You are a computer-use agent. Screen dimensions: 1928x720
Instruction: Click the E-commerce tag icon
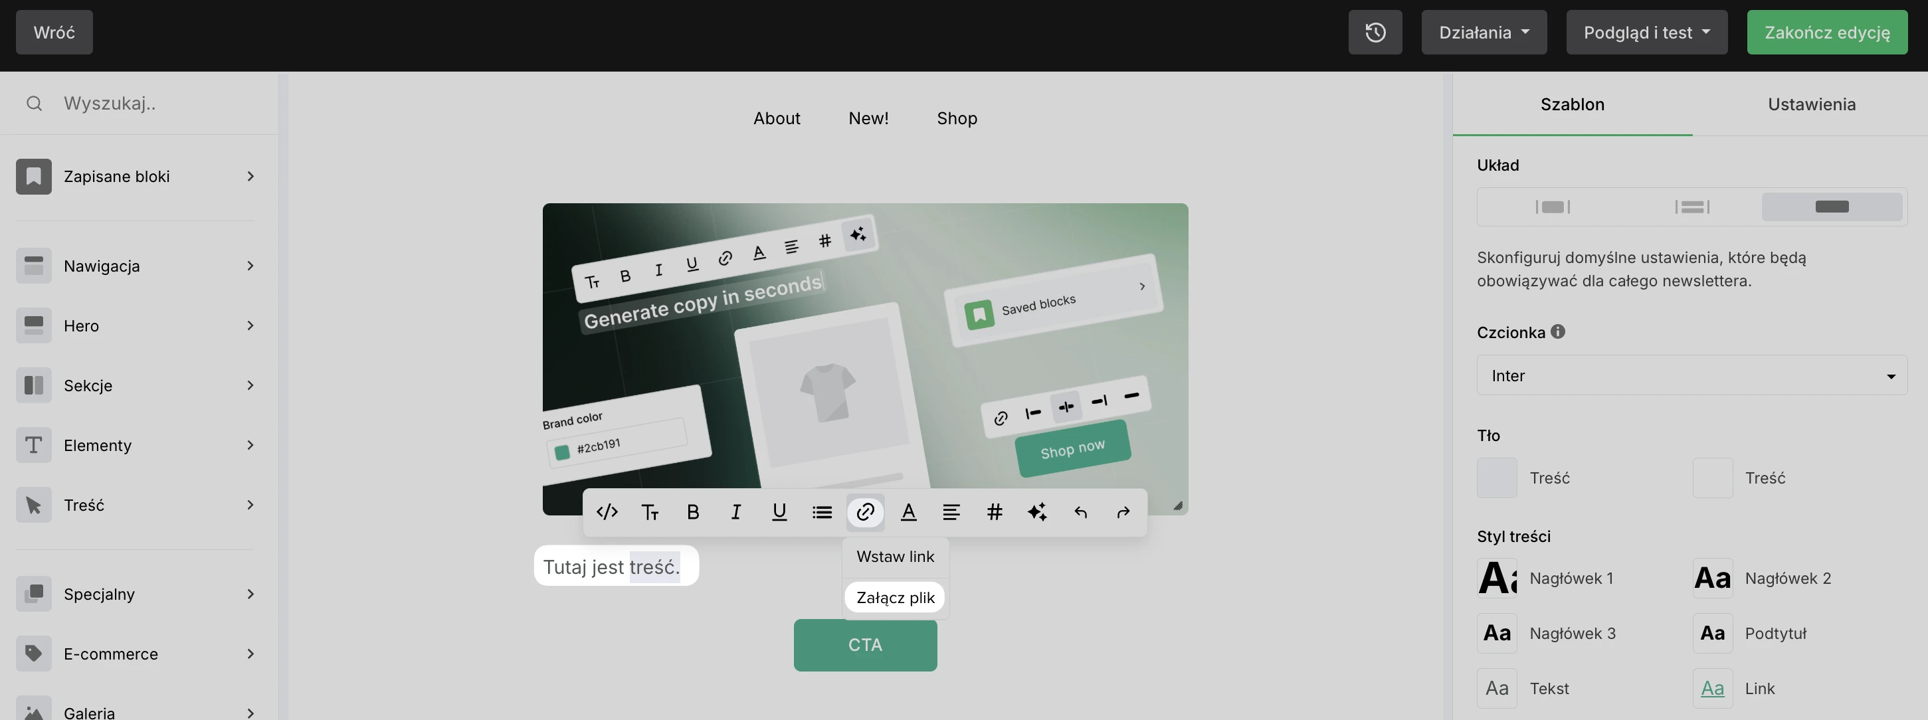[x=34, y=654]
